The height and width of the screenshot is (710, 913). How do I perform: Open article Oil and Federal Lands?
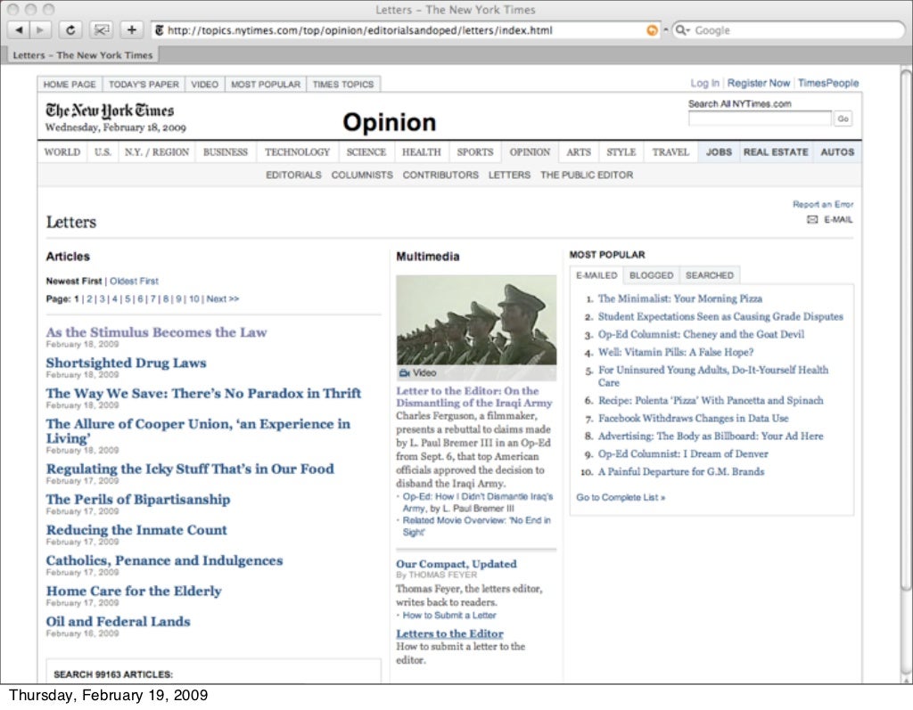tap(119, 622)
